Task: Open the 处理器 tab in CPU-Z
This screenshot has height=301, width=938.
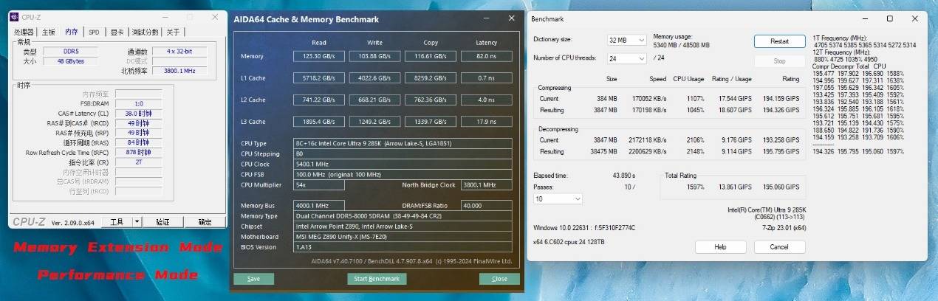Action: 24,32
